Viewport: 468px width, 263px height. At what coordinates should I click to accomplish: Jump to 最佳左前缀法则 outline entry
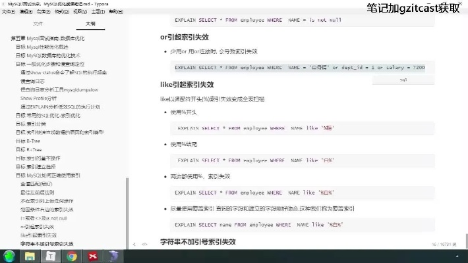38,193
